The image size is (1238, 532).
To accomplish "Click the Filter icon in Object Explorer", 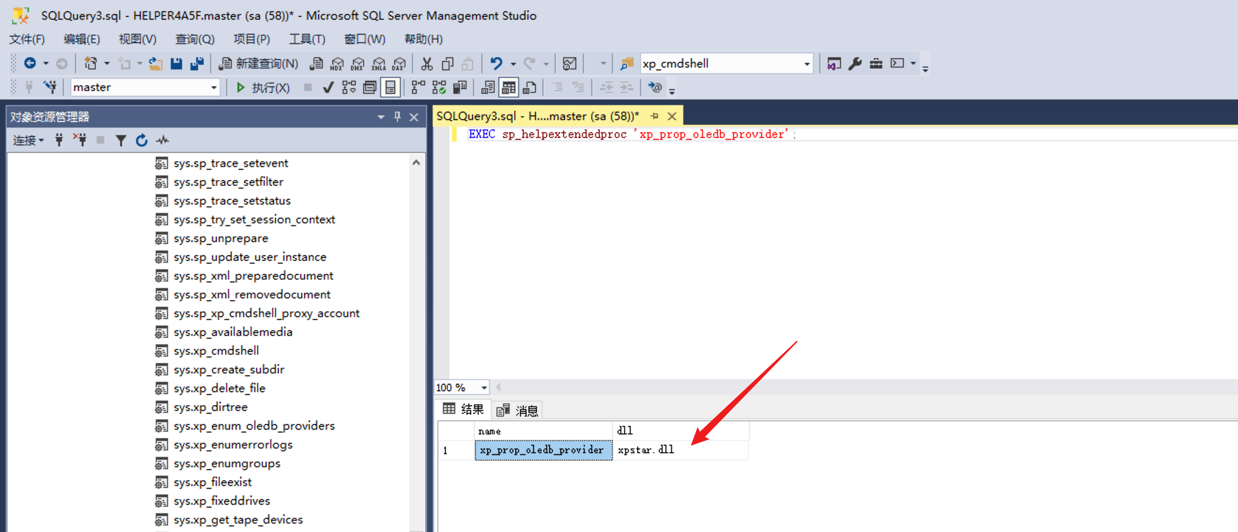I will [121, 140].
